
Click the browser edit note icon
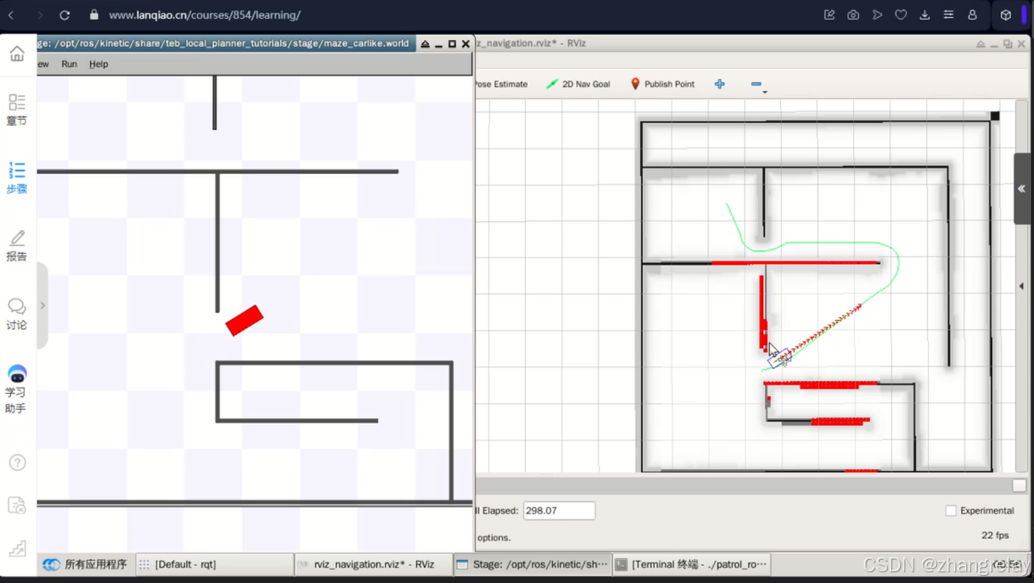pos(830,14)
